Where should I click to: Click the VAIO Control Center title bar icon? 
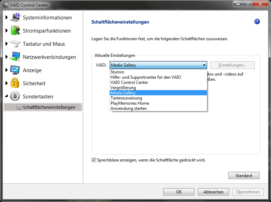coord(6,5)
